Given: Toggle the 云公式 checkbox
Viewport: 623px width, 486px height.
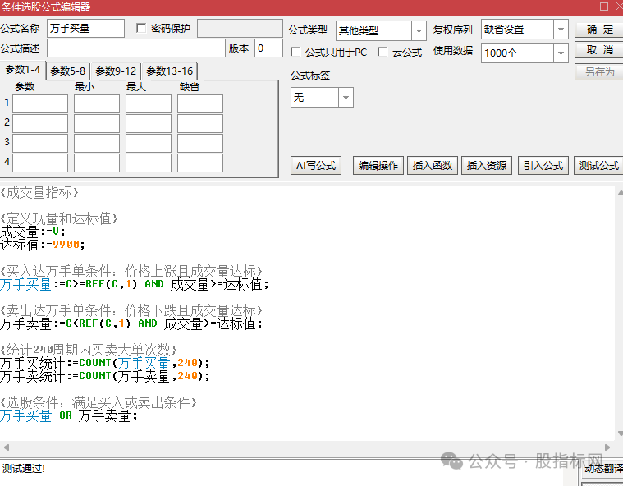Looking at the screenshot, I should point(383,52).
